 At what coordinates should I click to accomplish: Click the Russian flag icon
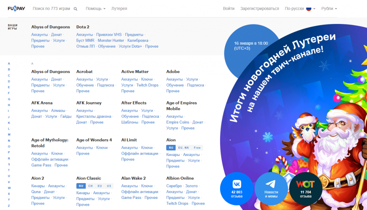tap(309, 9)
